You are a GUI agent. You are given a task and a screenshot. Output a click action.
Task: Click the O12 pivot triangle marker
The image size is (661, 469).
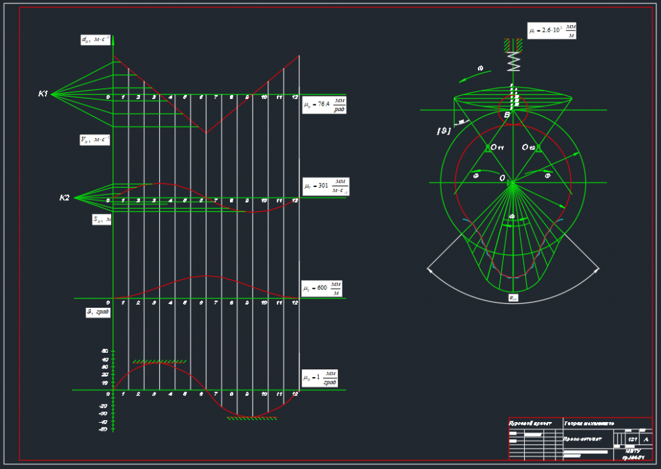(538, 148)
